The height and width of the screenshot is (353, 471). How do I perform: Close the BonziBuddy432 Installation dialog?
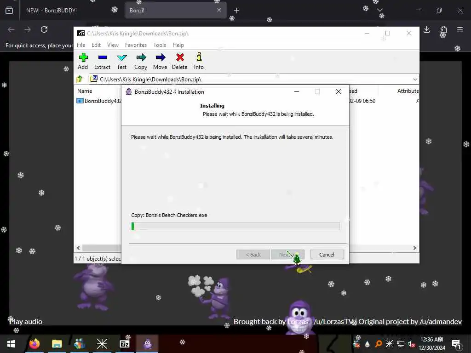338,91
